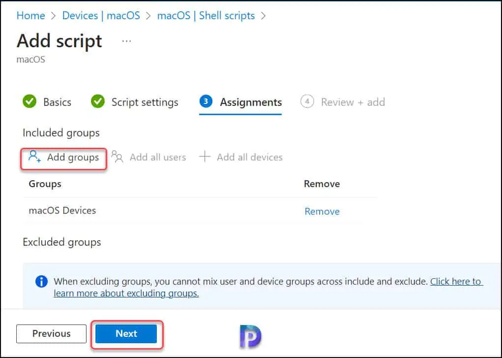
Task: Click the macOS subtitle under Add script
Action: pos(31,60)
